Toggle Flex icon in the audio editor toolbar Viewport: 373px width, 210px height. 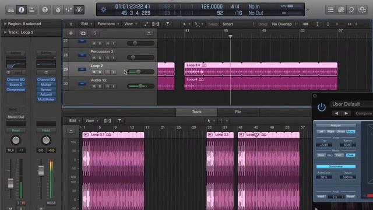[x=107, y=121]
